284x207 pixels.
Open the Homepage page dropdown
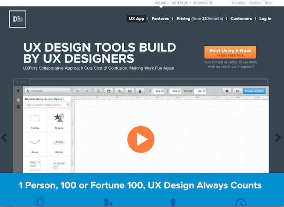click(x=47, y=91)
